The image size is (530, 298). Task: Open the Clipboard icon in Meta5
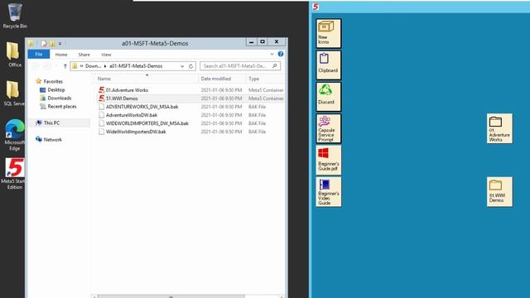pos(329,65)
